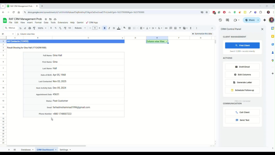The width and height of the screenshot is (275, 155).
Task: Open the Column-wise View dropdown in E1
Action: 166,41
